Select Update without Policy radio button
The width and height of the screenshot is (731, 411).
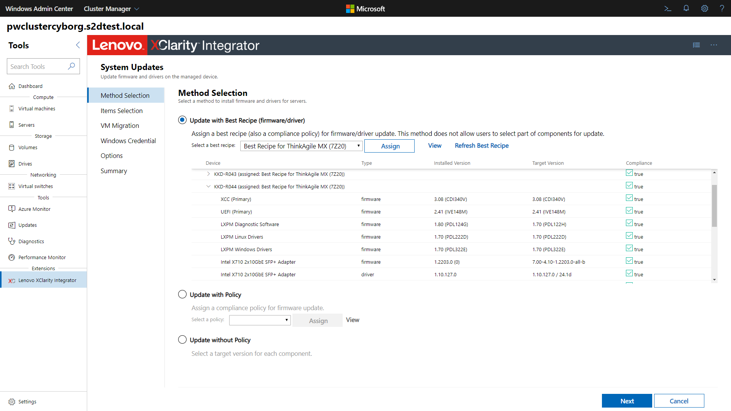point(183,340)
